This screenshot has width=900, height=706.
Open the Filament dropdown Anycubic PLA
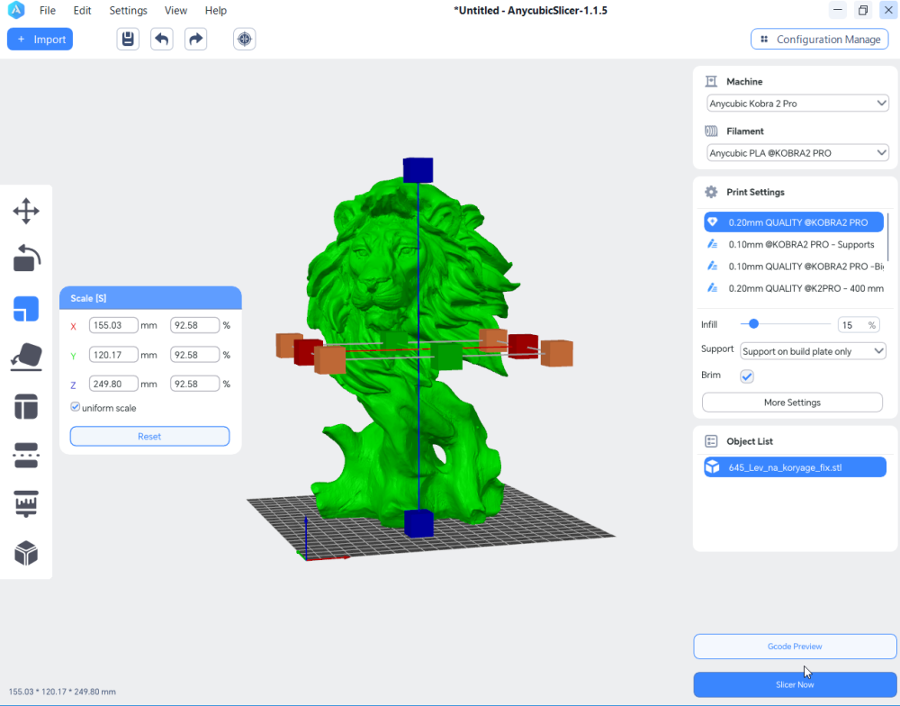(797, 153)
